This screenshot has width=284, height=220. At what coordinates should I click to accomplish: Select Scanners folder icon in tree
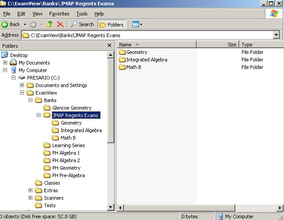point(39,198)
